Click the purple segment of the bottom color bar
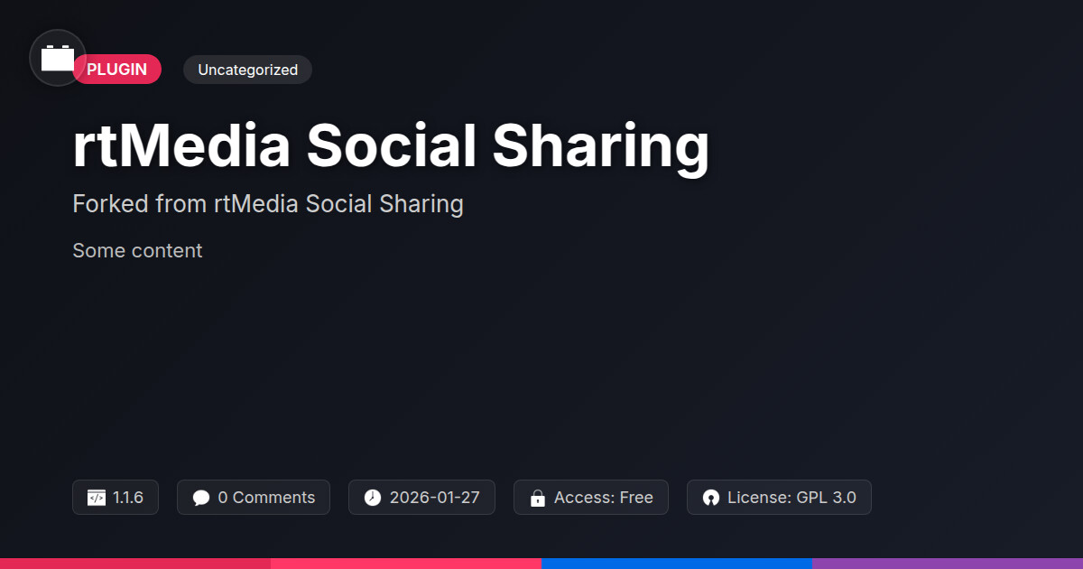Image resolution: width=1083 pixels, height=569 pixels. pos(948,563)
